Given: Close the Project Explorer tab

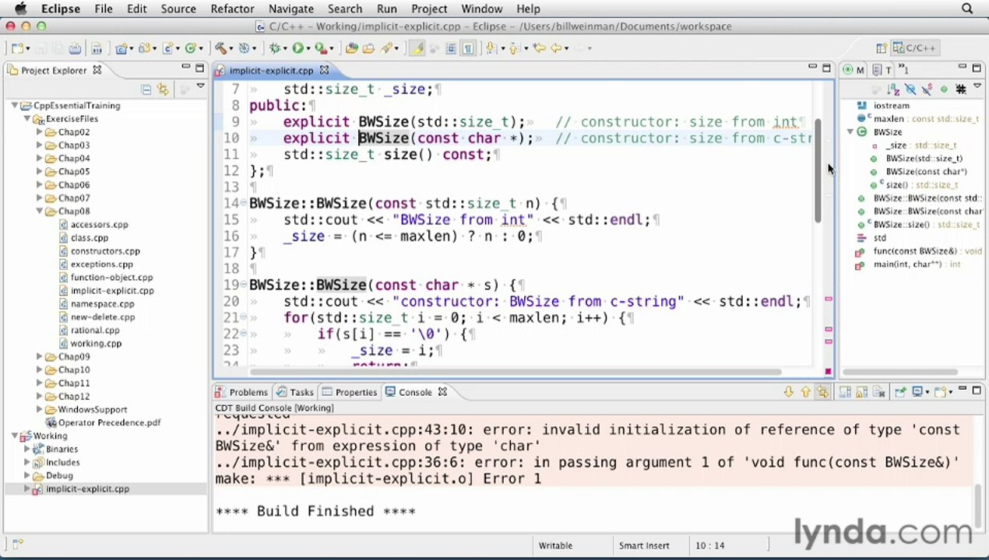Looking at the screenshot, I should 97,70.
